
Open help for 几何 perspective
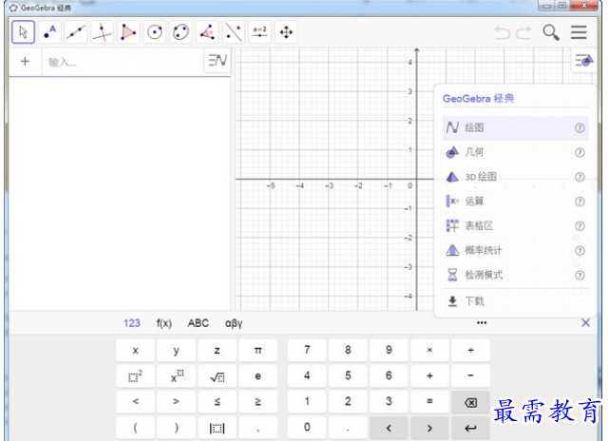point(580,152)
